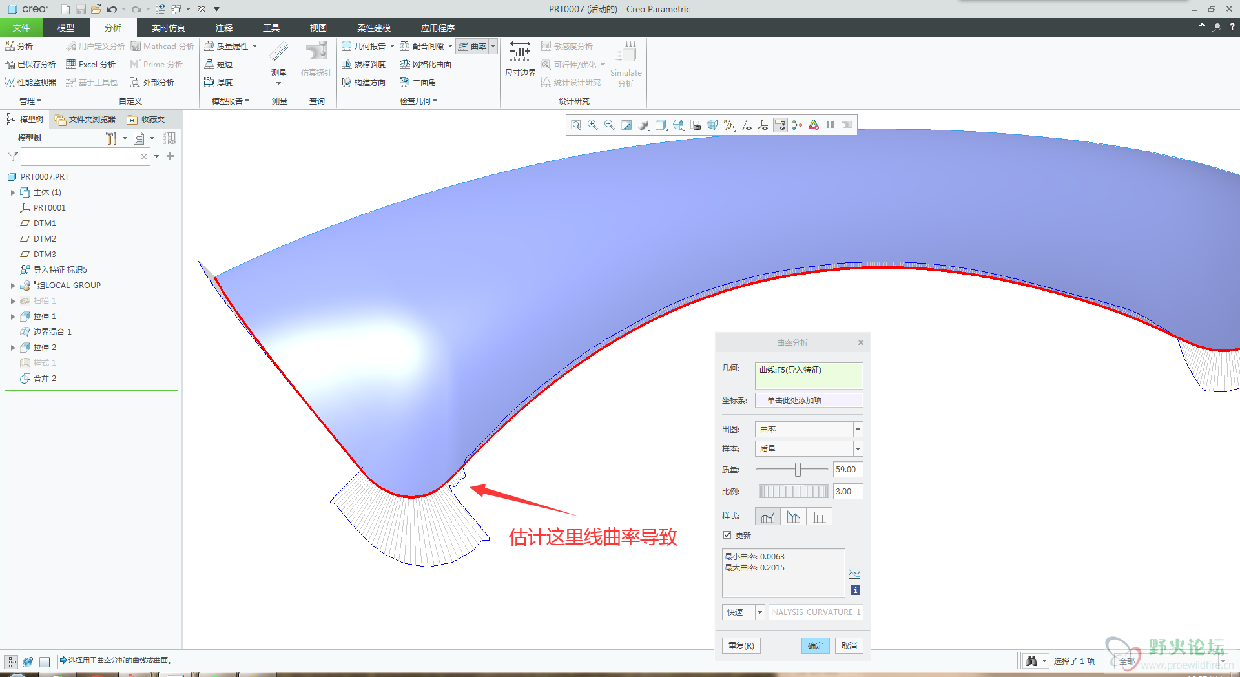Open the curvature graph icon in dialog
This screenshot has height=677, width=1240.
pos(854,574)
